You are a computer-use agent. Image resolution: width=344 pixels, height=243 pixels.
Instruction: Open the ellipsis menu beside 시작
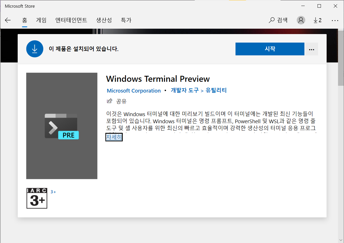tap(312, 49)
